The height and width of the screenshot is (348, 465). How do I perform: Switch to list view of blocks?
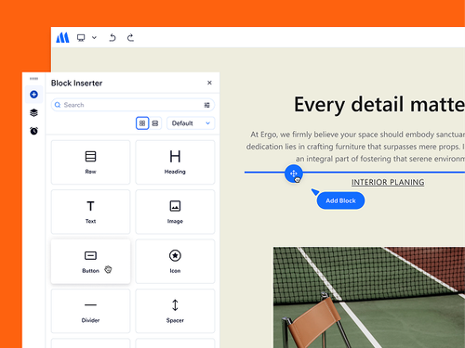click(155, 123)
